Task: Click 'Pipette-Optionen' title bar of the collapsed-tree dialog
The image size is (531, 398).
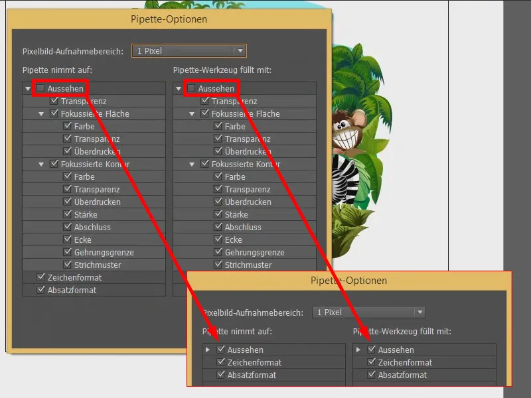Action: (x=349, y=281)
